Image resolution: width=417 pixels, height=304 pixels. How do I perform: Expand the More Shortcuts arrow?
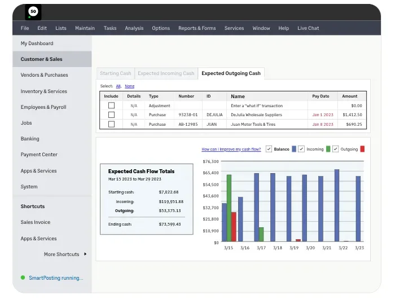[85, 254]
